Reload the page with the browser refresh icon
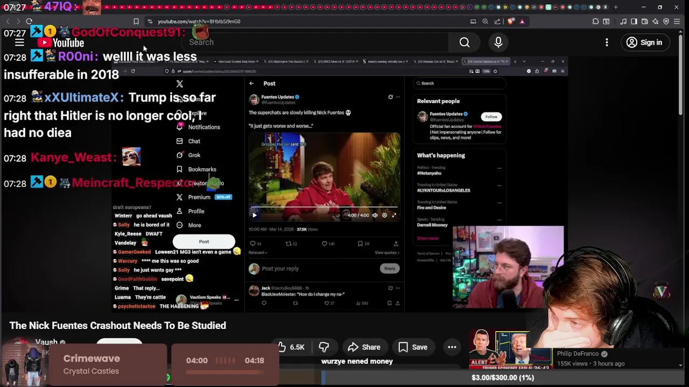Viewport: 689px width, 387px height. (x=29, y=21)
